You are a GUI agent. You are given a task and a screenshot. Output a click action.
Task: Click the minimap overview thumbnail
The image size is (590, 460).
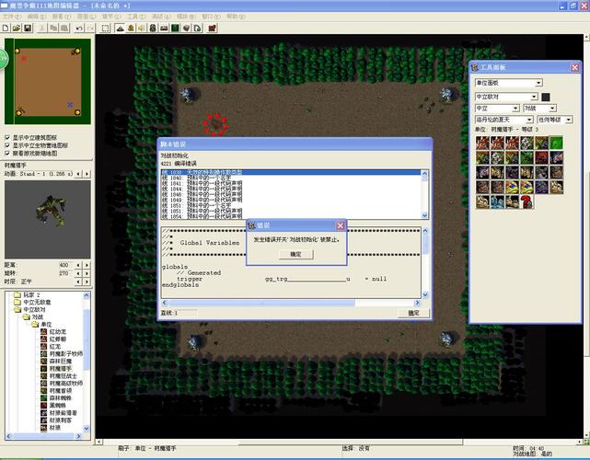point(48,81)
